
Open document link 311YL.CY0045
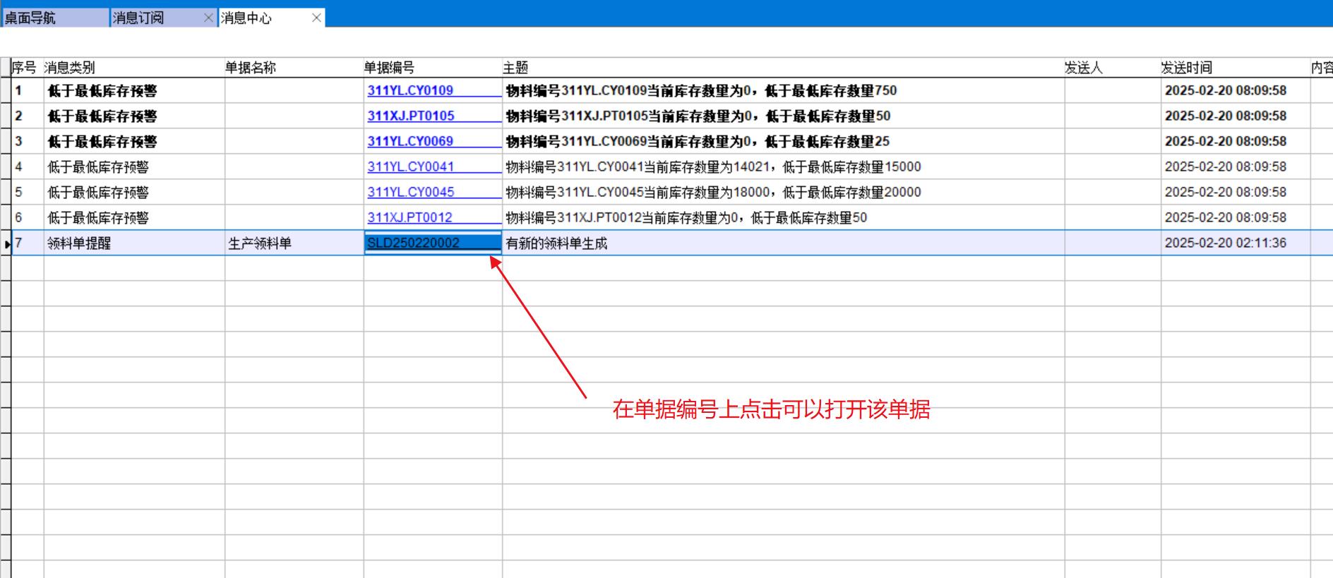tap(410, 192)
